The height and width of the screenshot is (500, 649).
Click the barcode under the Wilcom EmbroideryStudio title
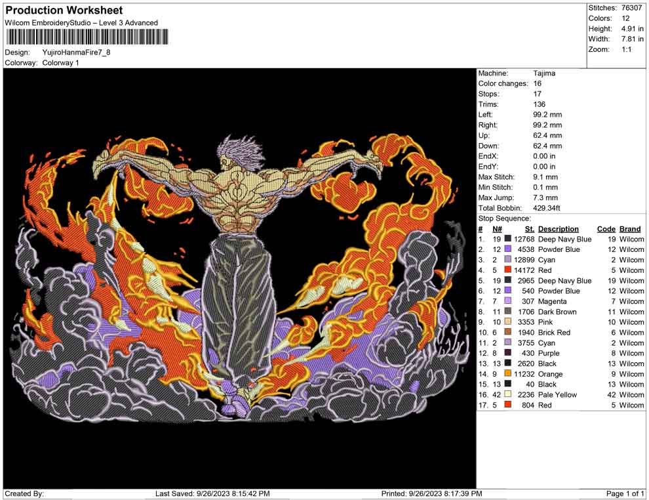[84, 37]
